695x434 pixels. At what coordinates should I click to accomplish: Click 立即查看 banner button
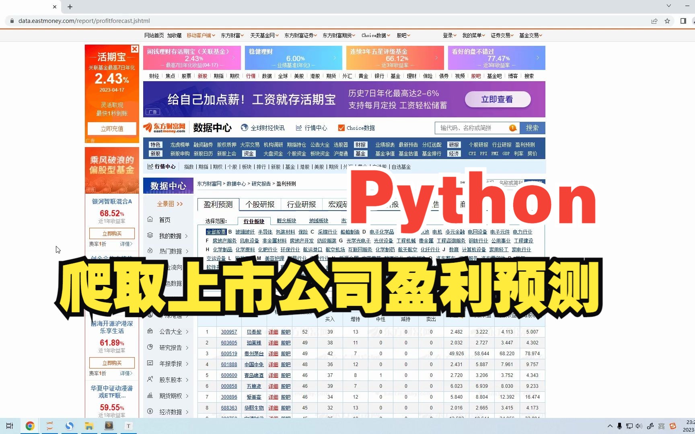click(x=498, y=99)
